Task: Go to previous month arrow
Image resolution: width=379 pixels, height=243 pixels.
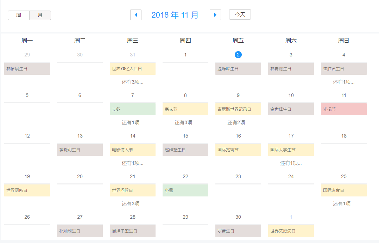Action: (136, 15)
